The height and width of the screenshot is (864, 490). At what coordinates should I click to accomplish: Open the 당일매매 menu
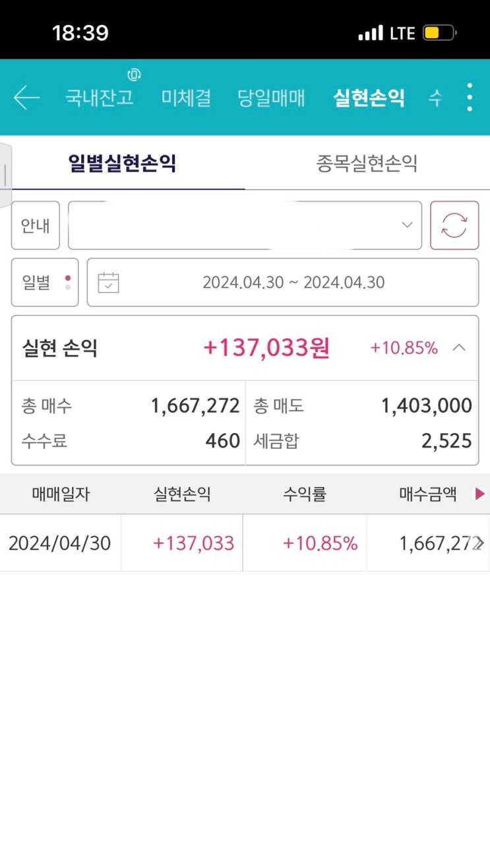pyautogui.click(x=271, y=98)
